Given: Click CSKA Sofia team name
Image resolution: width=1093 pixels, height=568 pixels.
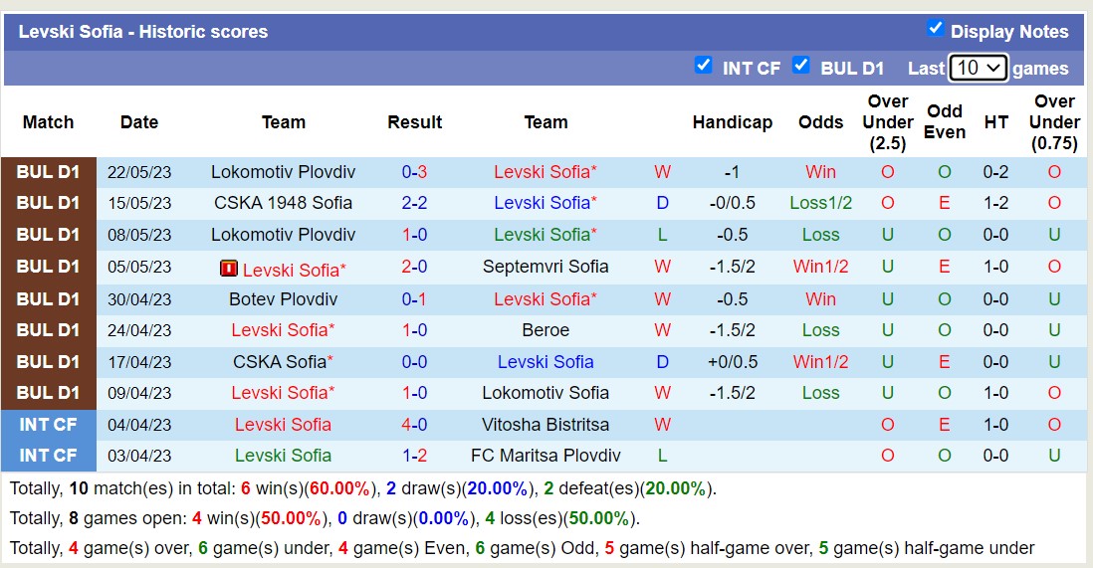Looking at the screenshot, I should pyautogui.click(x=279, y=362).
